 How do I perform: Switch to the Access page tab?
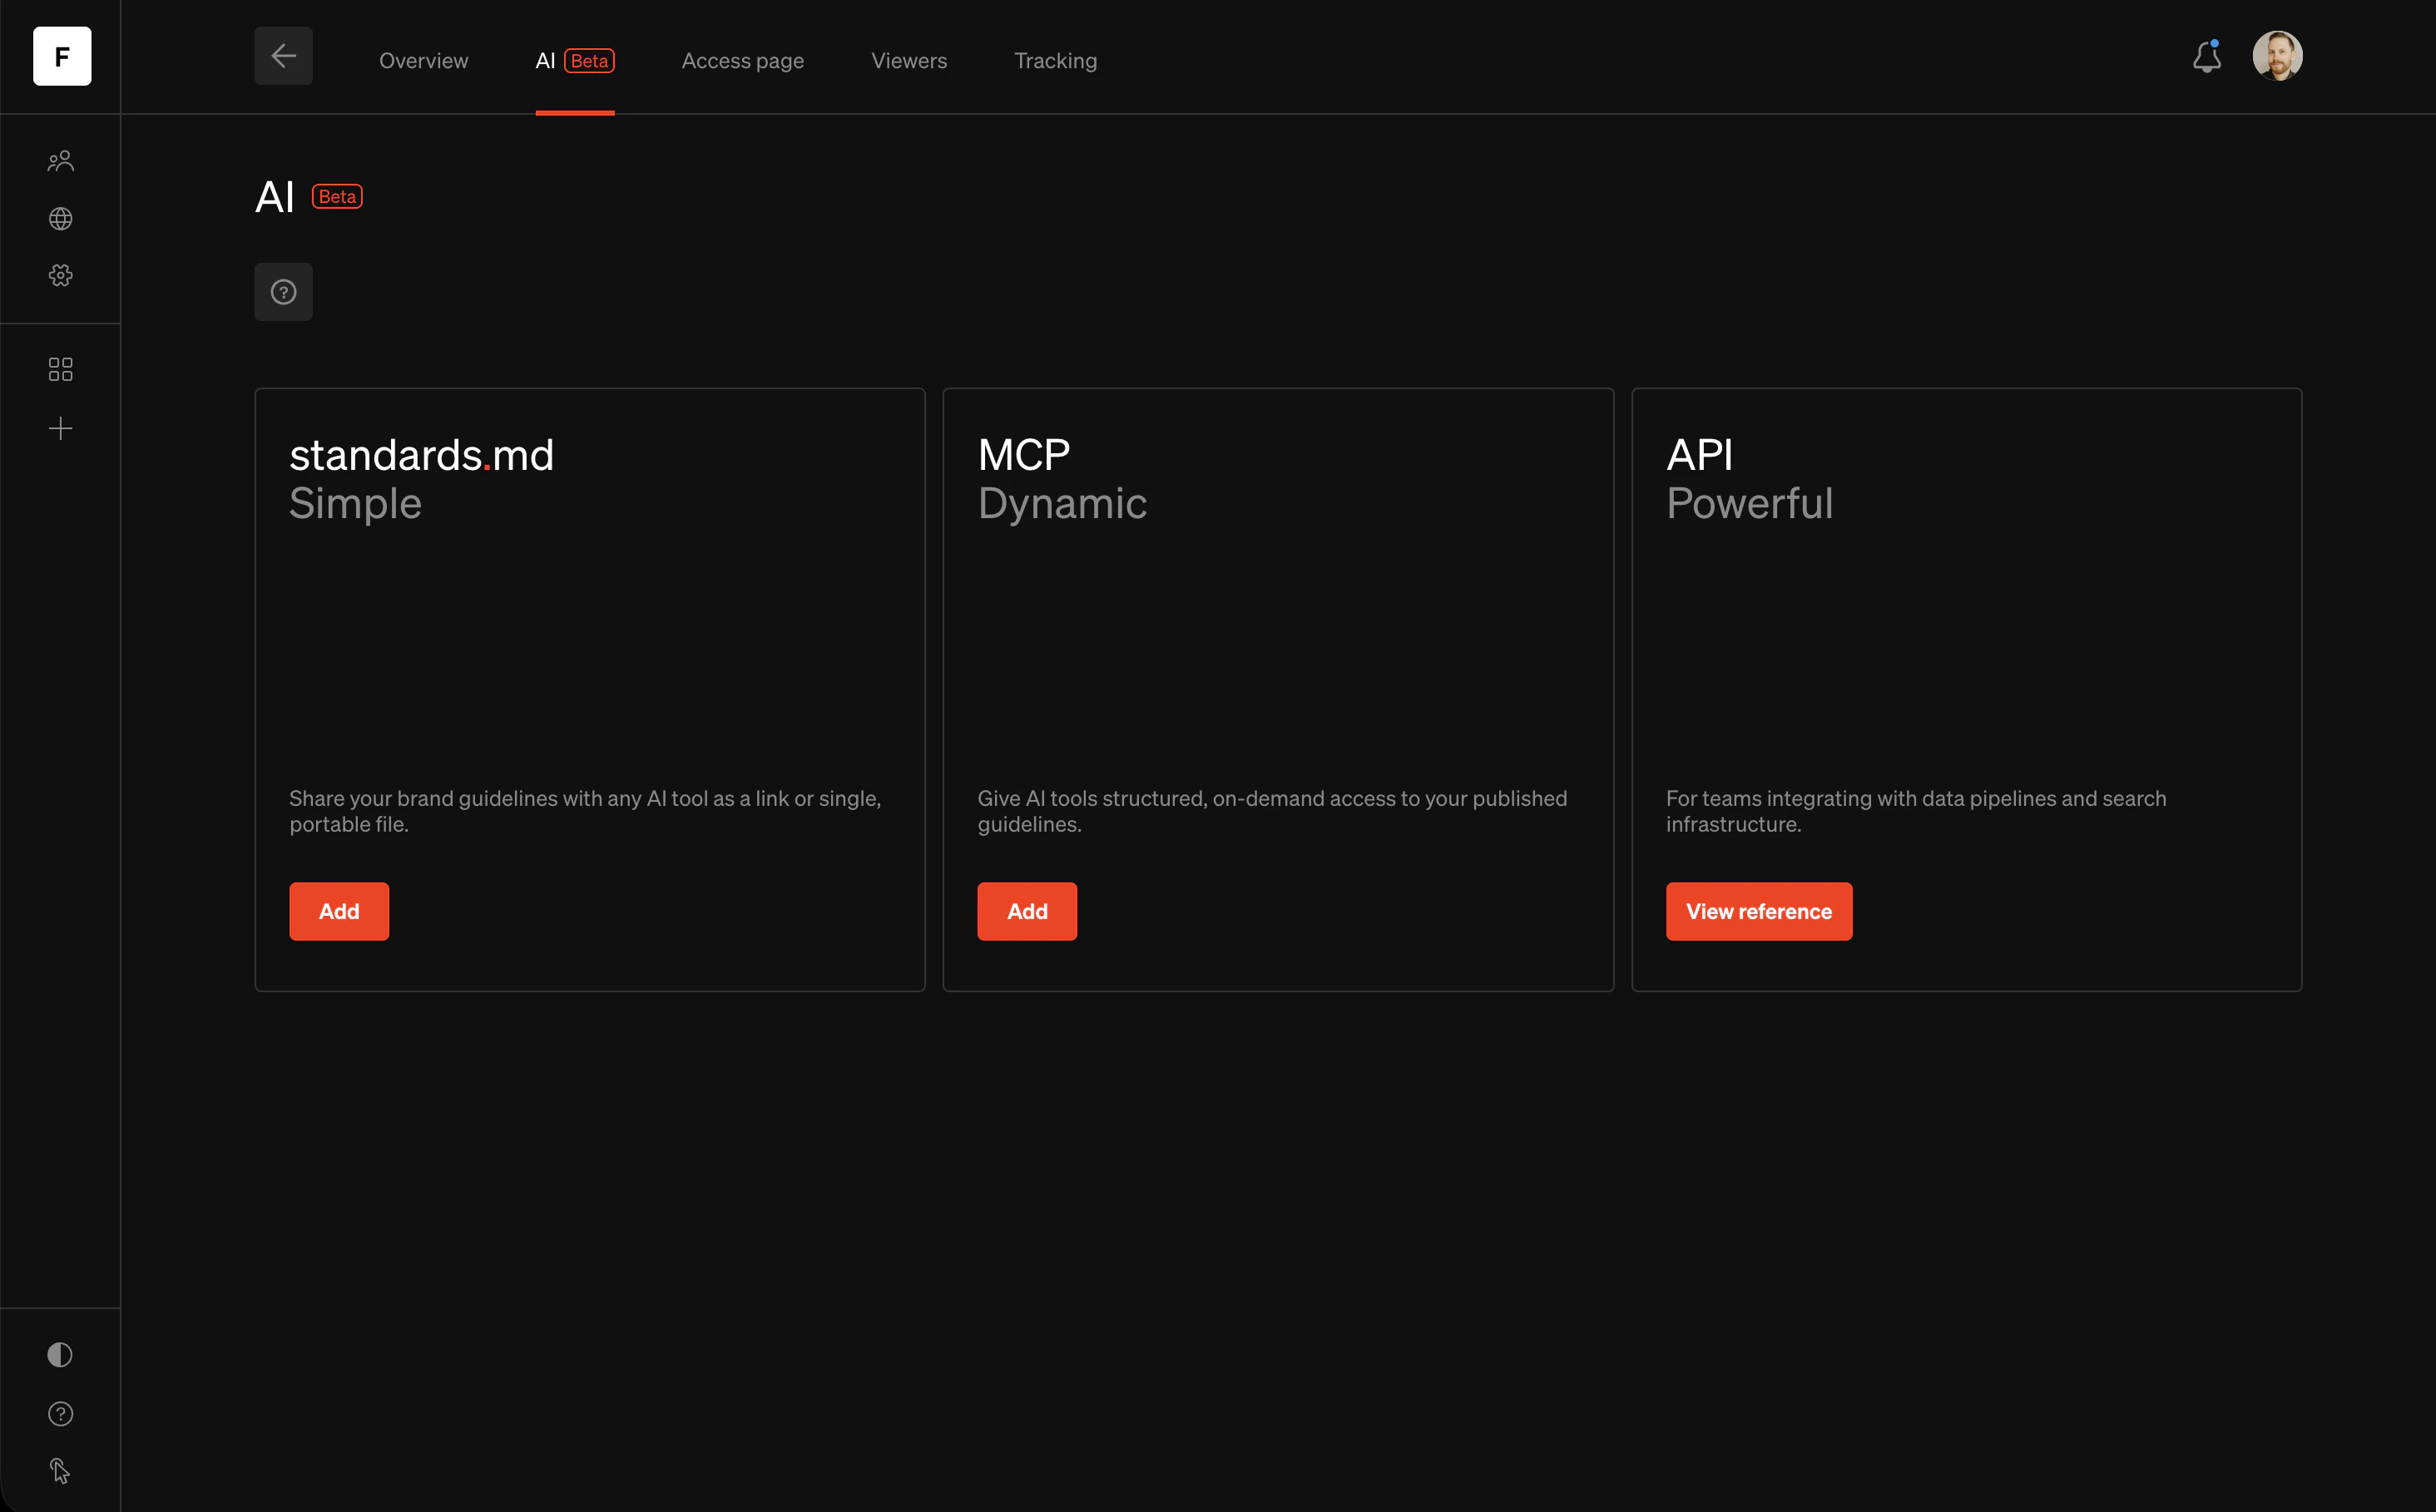[x=741, y=60]
